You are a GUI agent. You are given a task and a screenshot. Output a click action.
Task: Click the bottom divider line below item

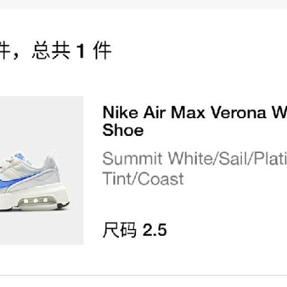point(143,275)
